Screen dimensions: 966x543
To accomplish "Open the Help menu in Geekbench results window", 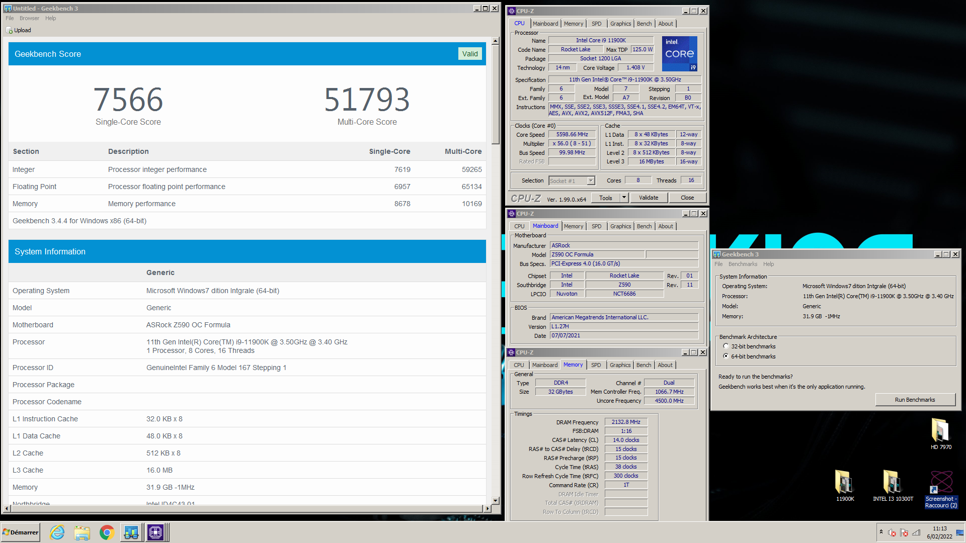I will pos(50,18).
